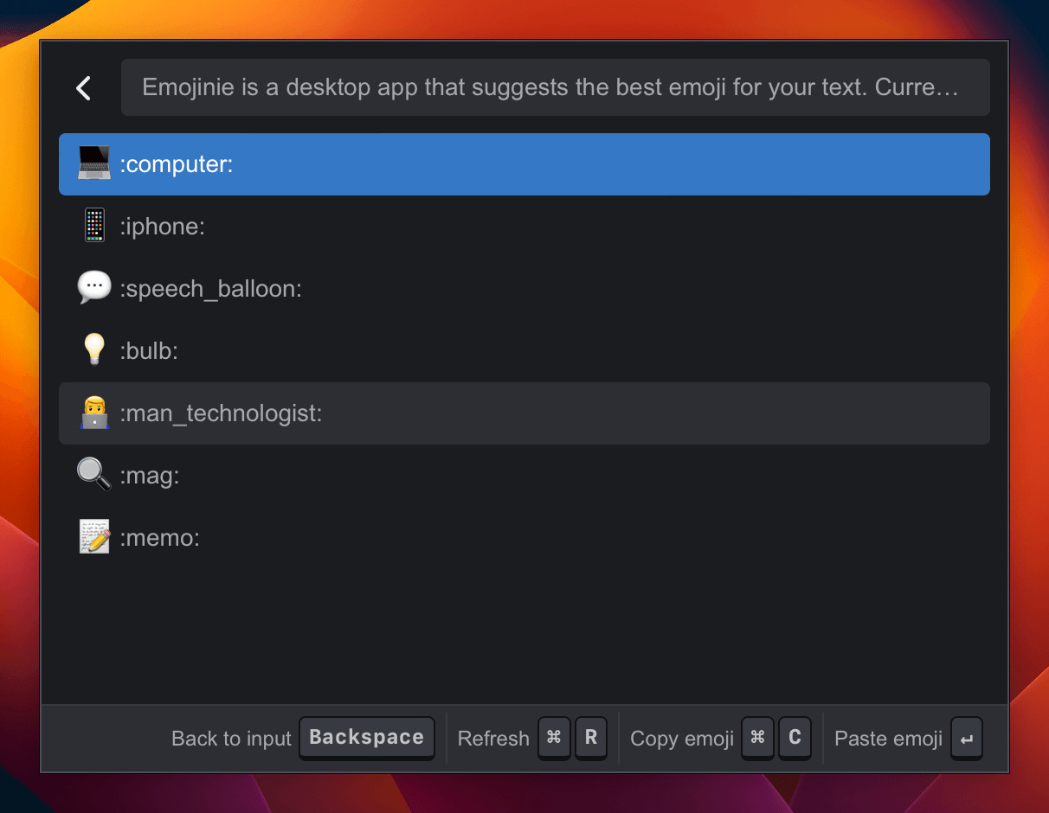Image resolution: width=1049 pixels, height=813 pixels.
Task: Choose the :mag: suggestion entry
Action: point(524,476)
